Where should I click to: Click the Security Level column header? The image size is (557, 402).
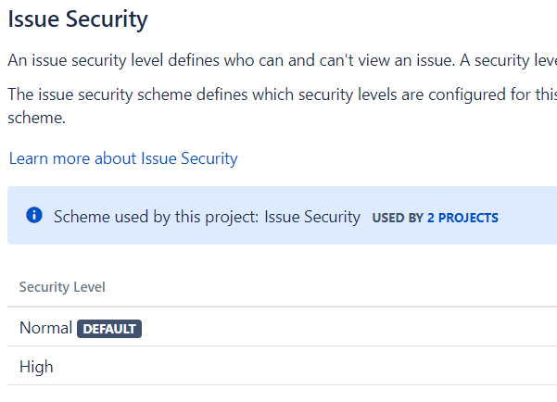(x=62, y=287)
